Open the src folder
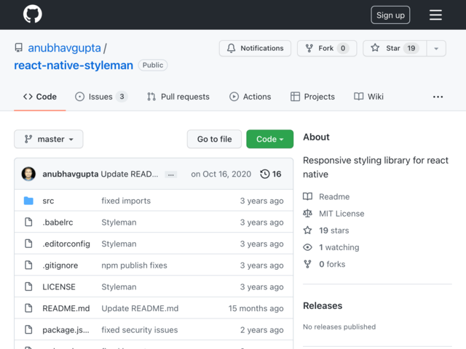The image size is (466, 349). coord(48,201)
